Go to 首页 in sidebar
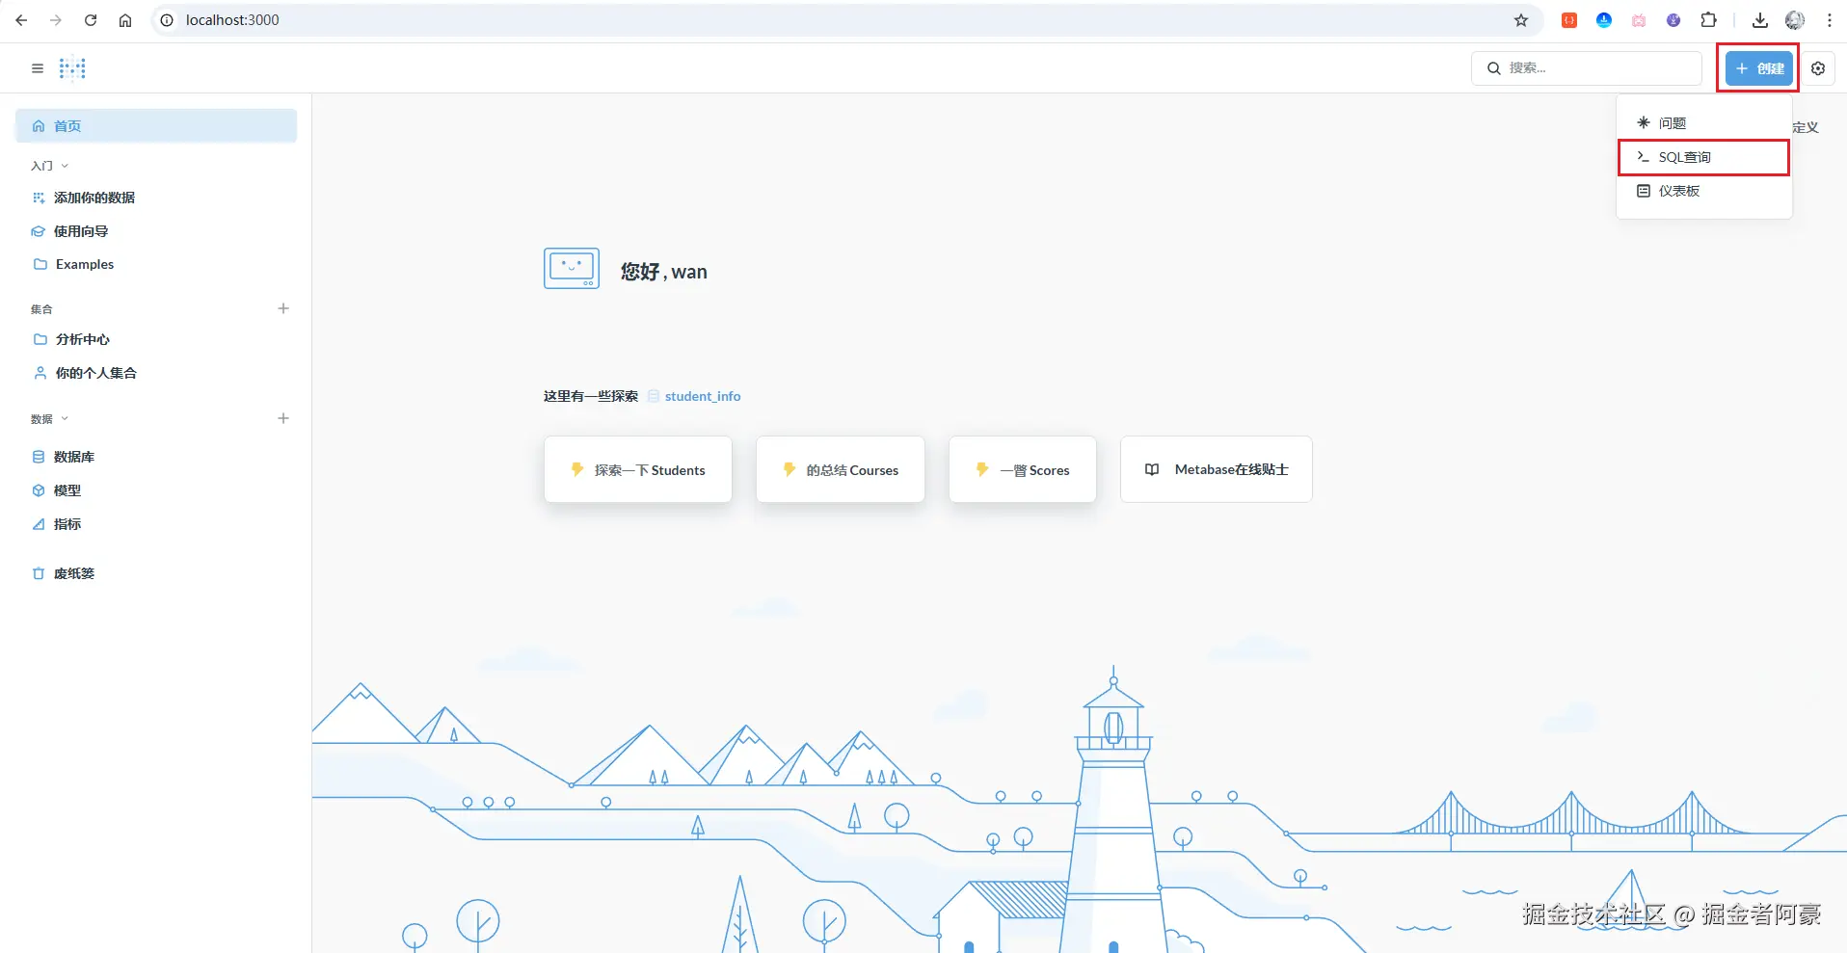This screenshot has width=1847, height=953. [x=156, y=126]
